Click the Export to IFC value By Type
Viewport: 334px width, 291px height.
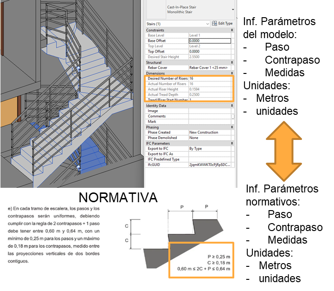(x=210, y=149)
